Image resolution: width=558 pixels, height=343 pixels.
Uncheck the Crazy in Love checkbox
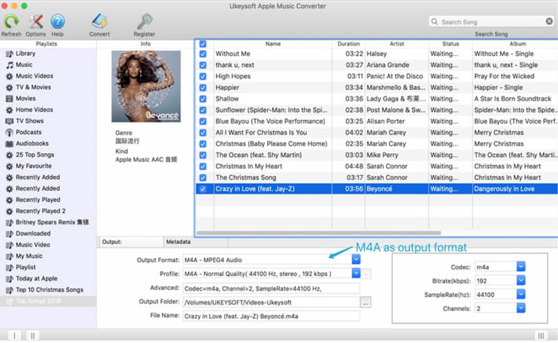[203, 189]
